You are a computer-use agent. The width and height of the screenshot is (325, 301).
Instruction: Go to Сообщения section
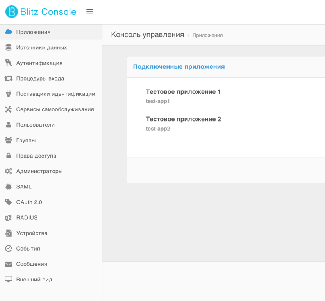[x=51, y=264]
